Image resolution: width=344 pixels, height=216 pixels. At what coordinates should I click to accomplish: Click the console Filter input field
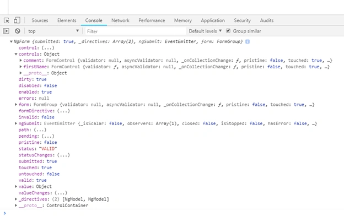(x=136, y=31)
